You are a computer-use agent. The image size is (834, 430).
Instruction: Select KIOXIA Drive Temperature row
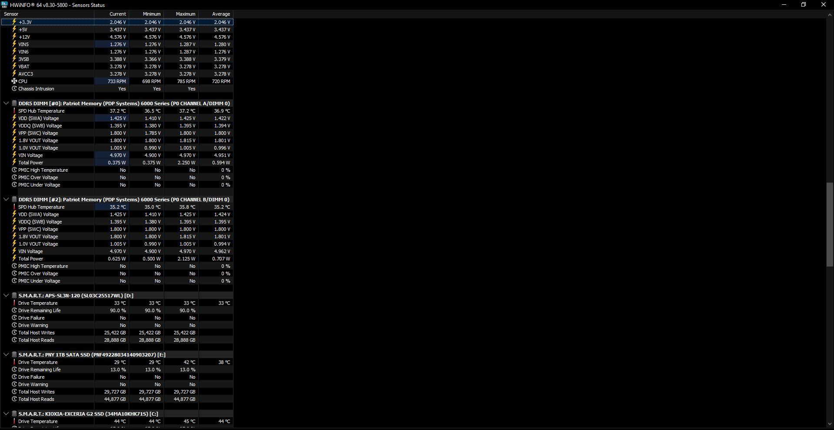tap(117, 421)
